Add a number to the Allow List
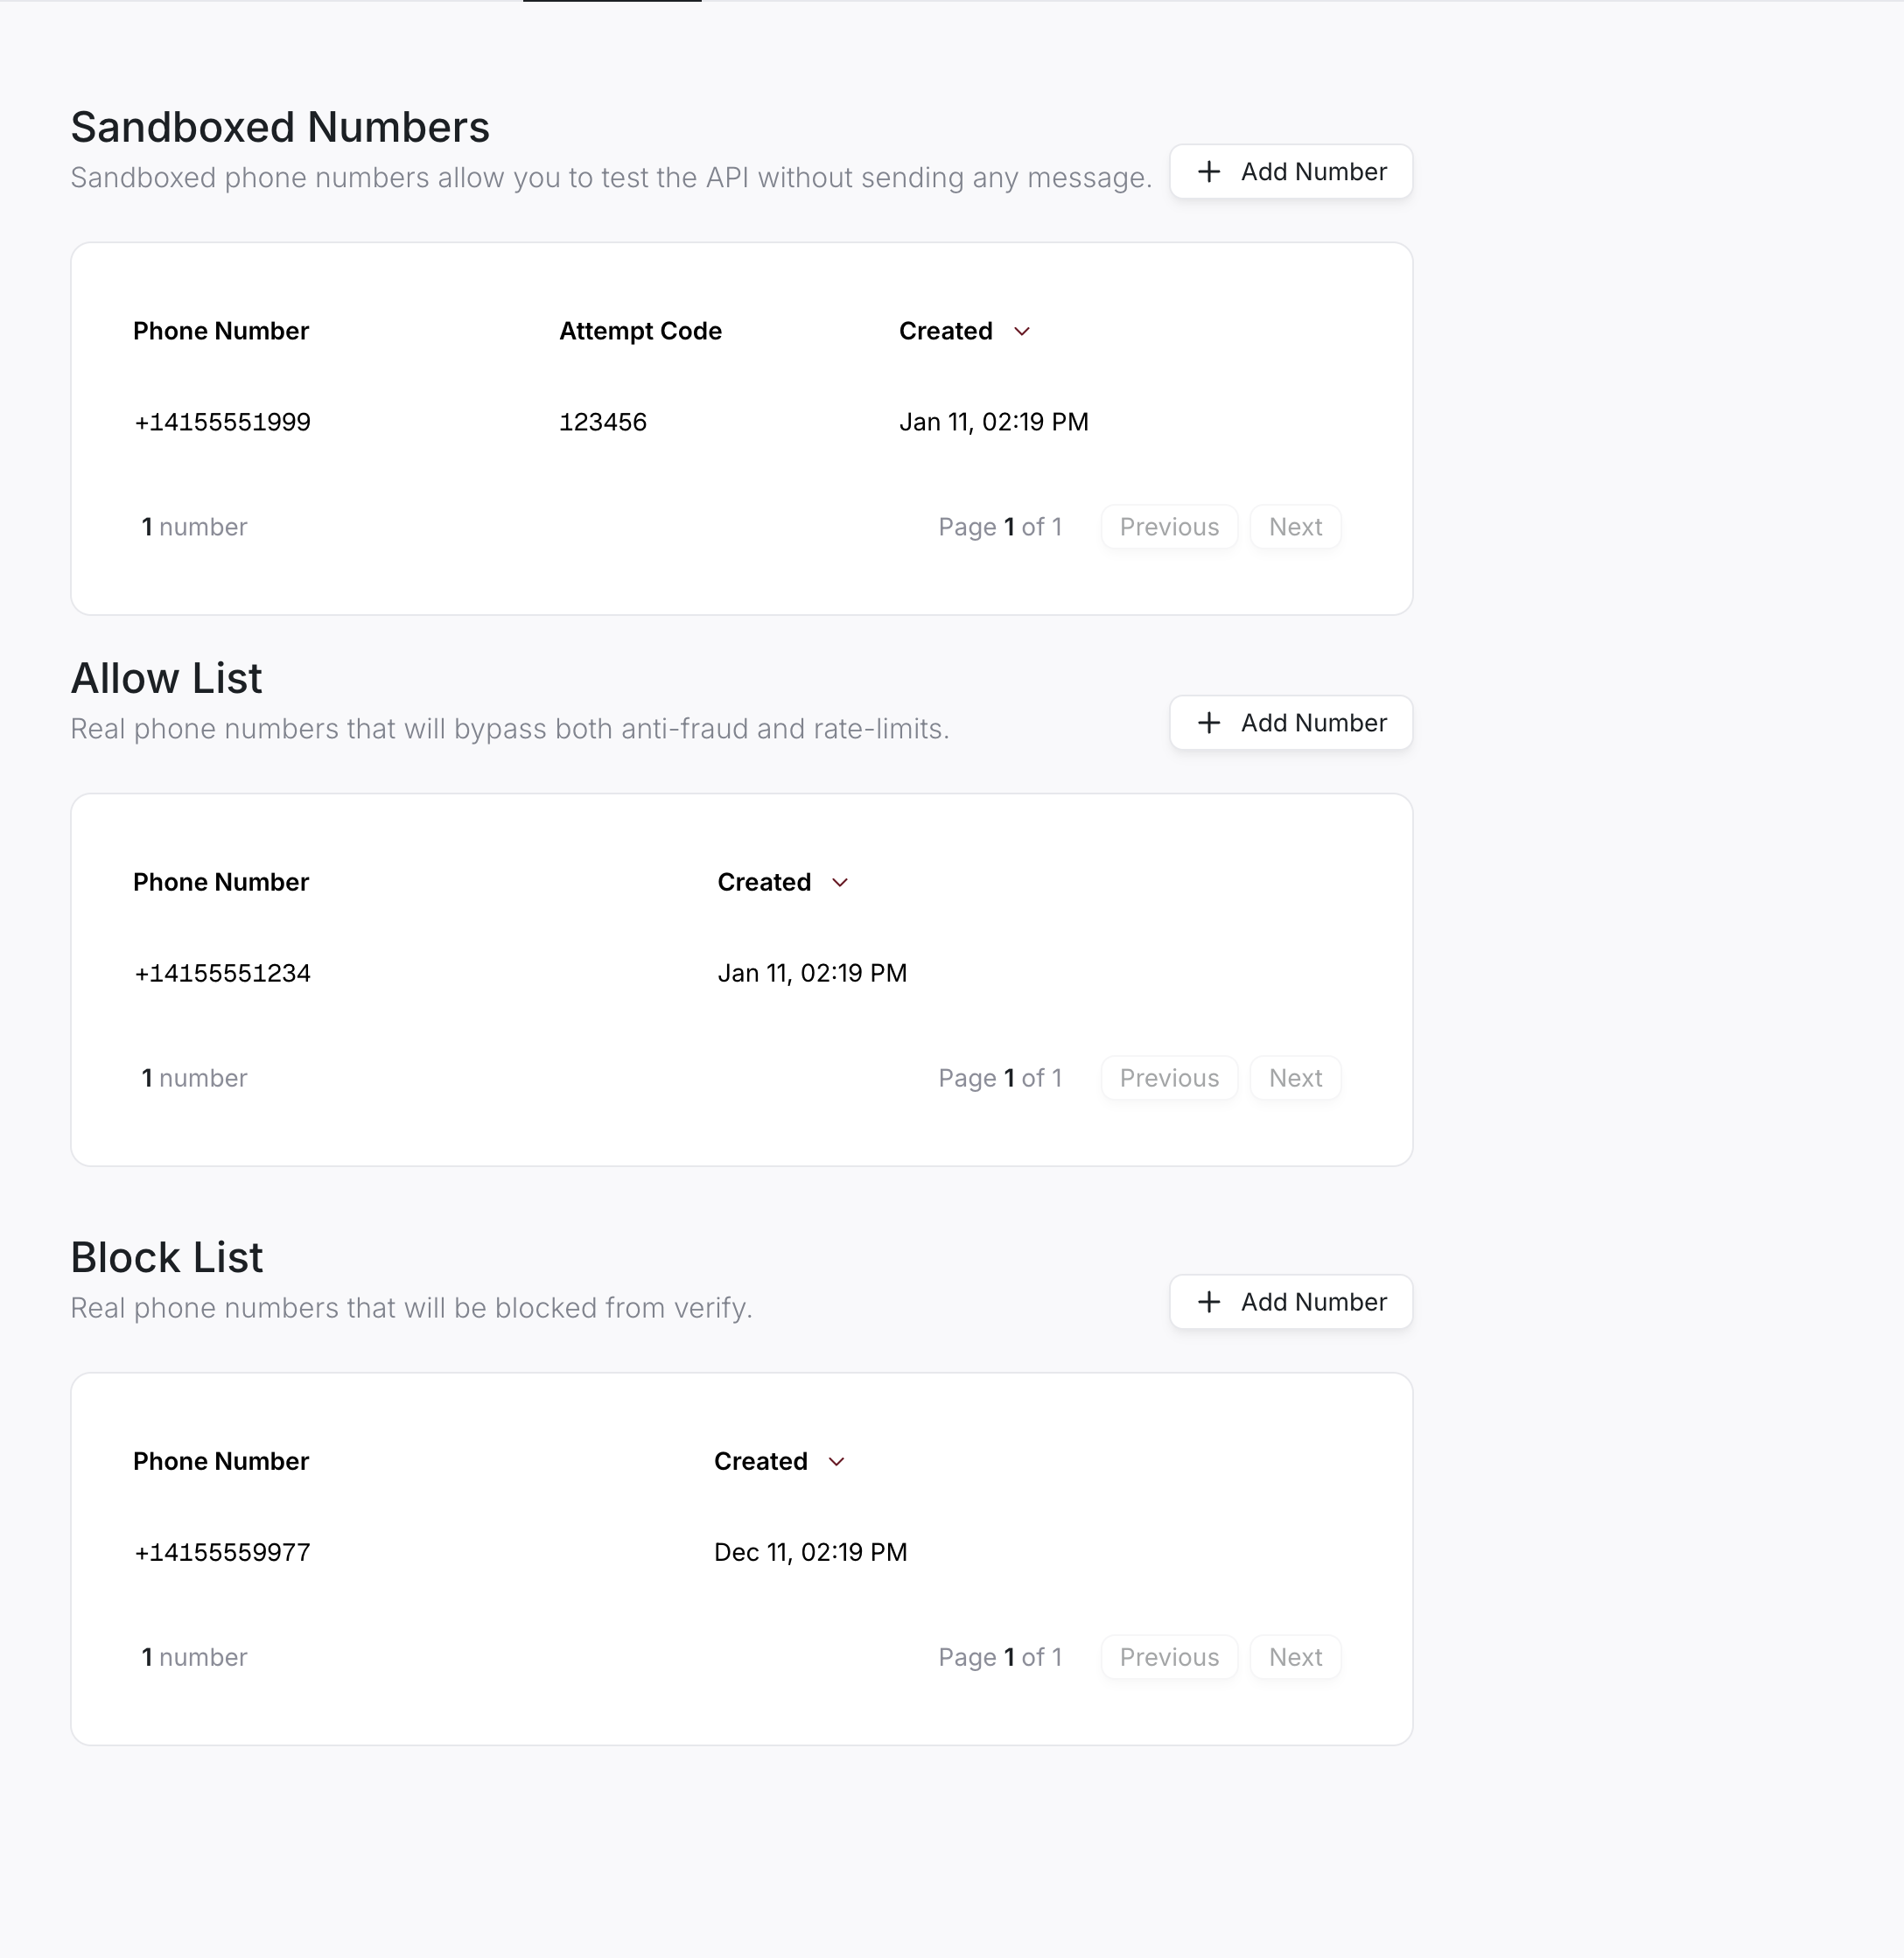 click(x=1290, y=722)
